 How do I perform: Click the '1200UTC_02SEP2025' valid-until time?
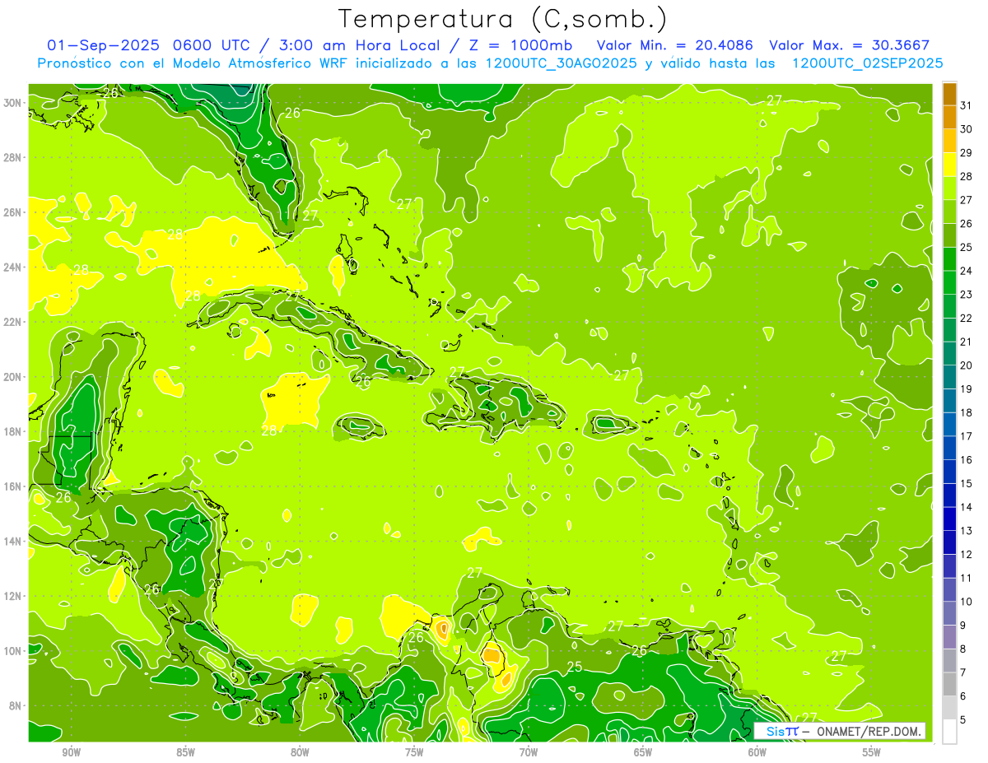pos(867,63)
